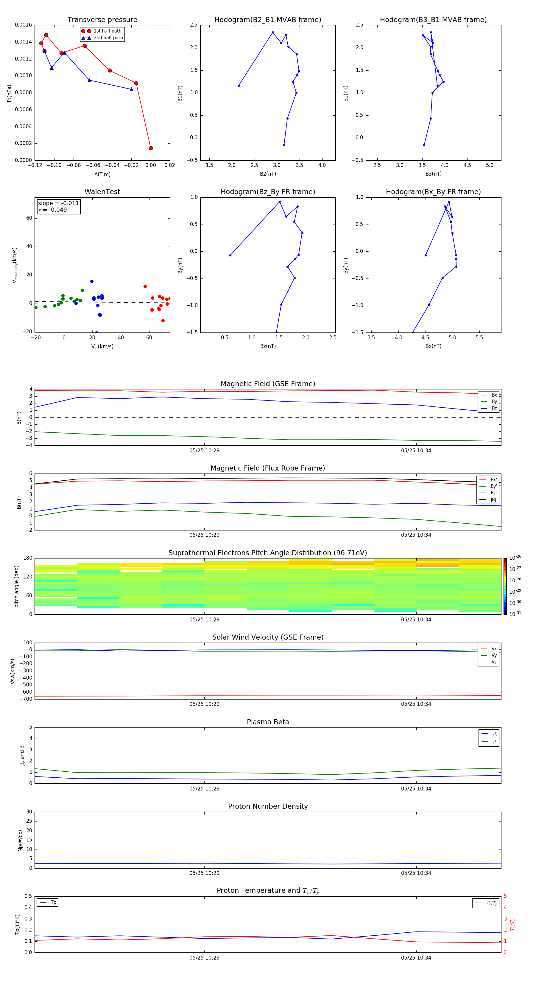Click 'Vz' in solar wind legend
The image size is (536, 984).
click(x=489, y=662)
